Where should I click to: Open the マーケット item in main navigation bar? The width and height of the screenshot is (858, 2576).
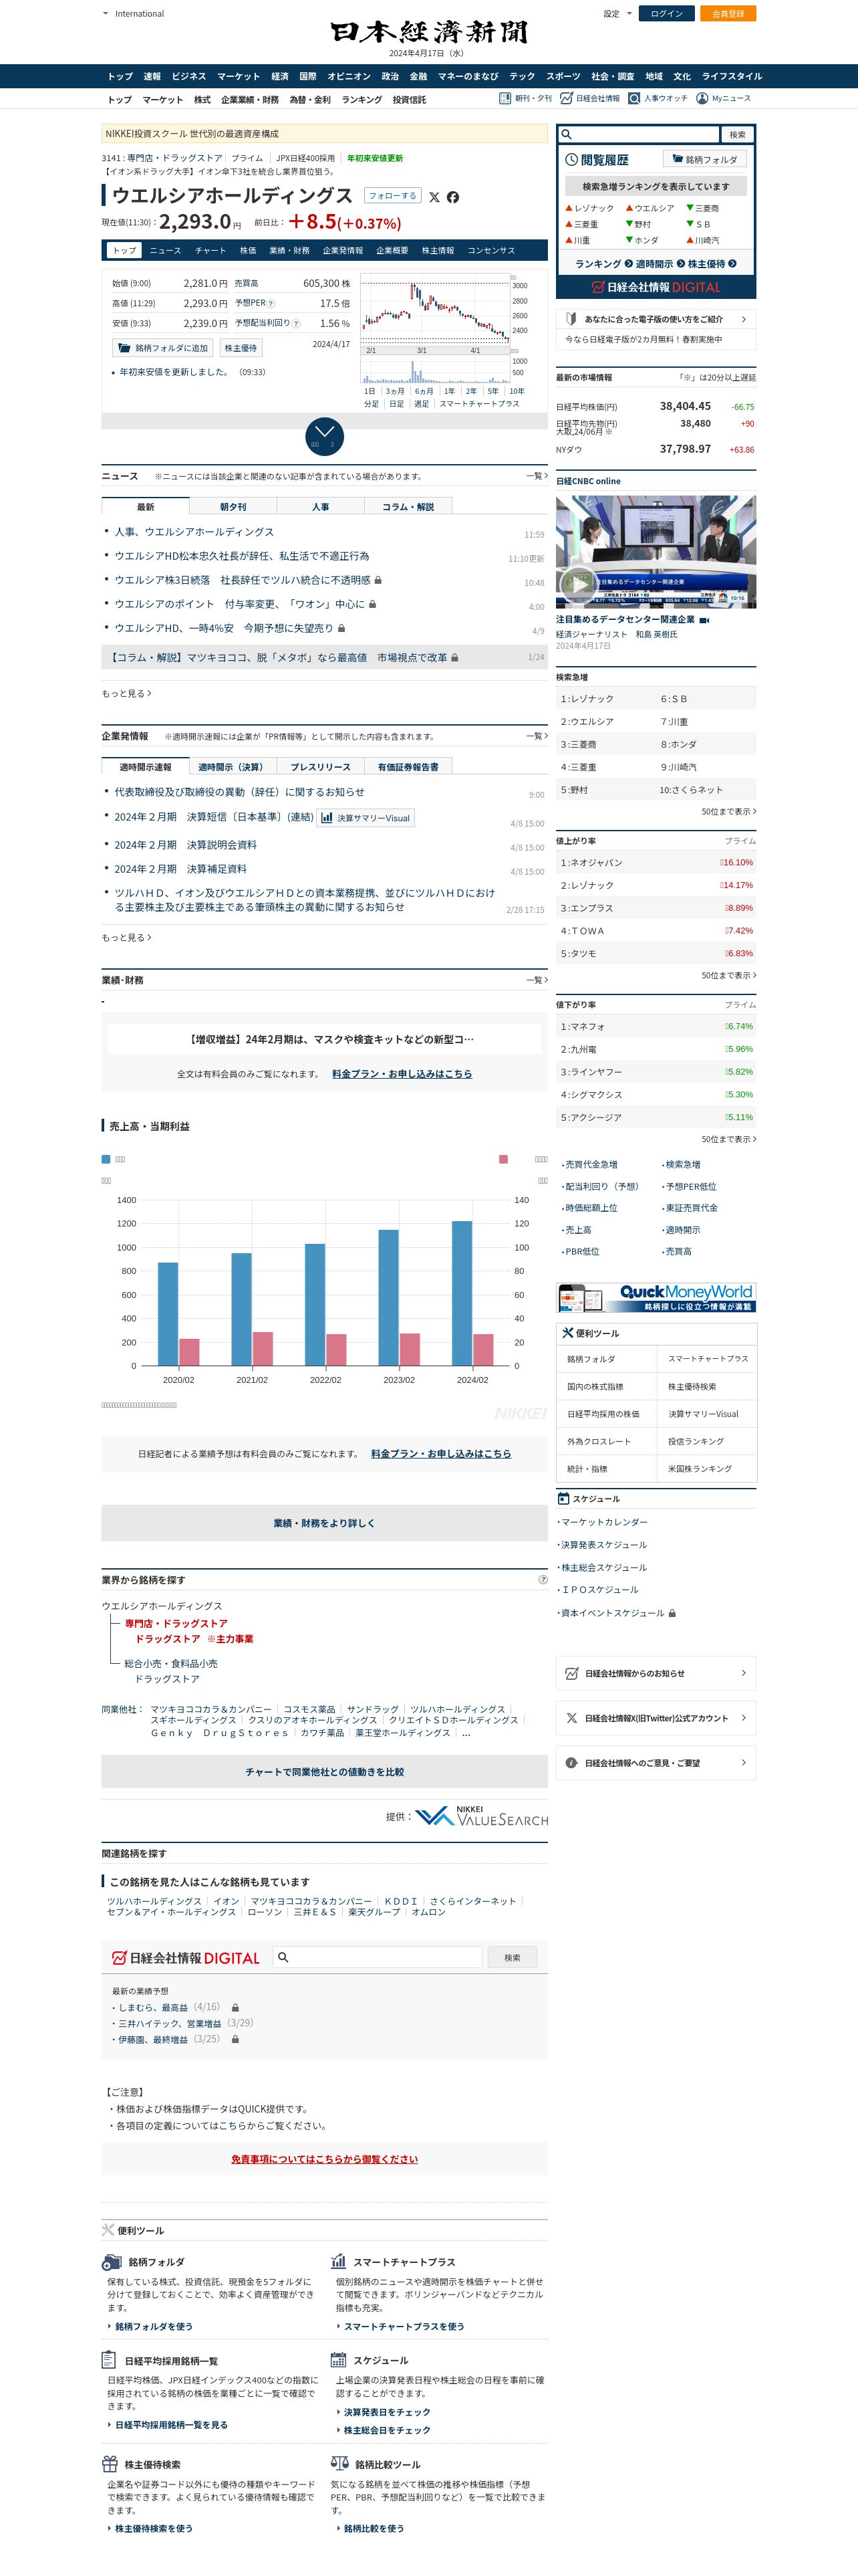point(239,76)
